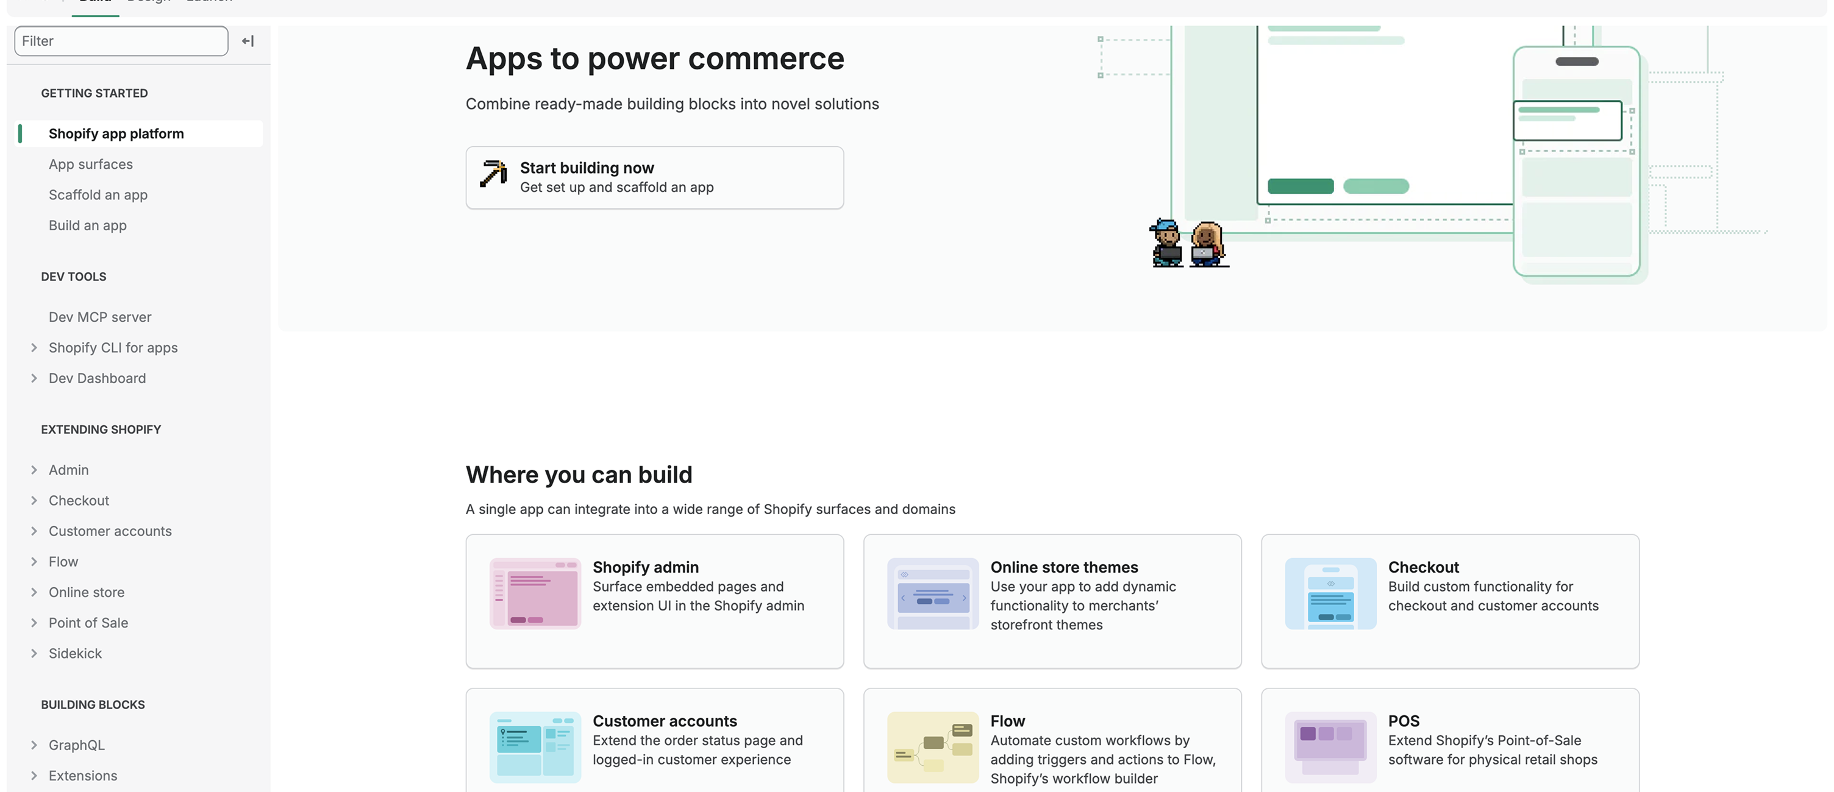Expand the Point of Sale section
This screenshot has width=1834, height=792.
[x=34, y=623]
